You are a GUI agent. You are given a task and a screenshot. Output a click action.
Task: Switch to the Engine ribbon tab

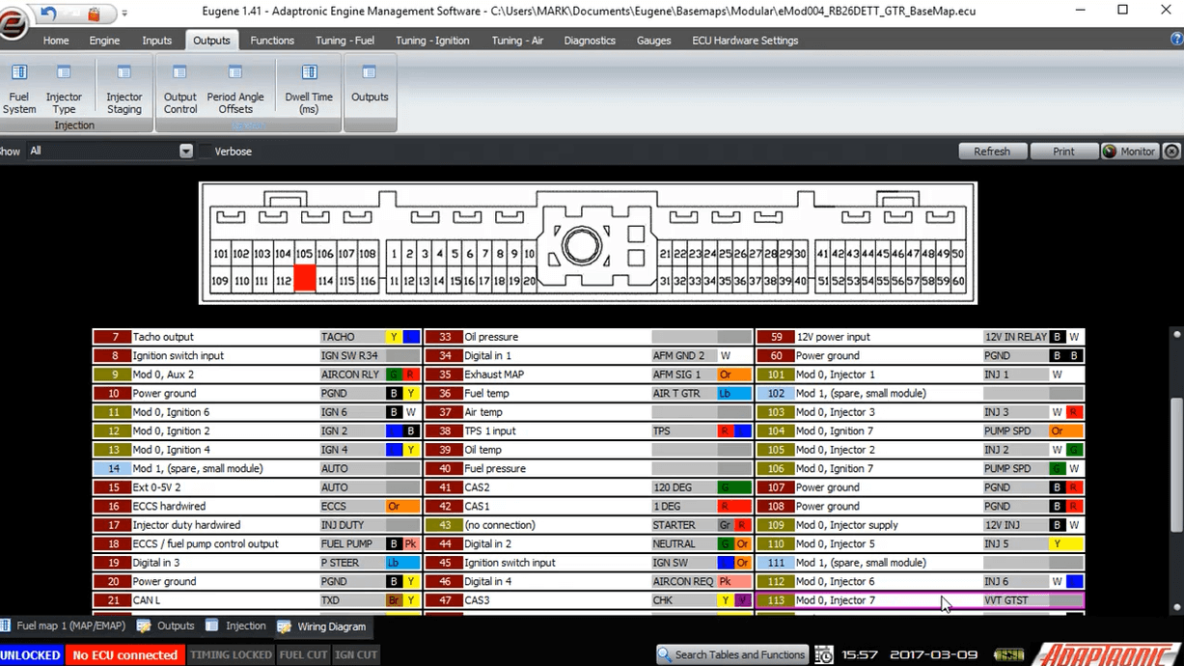pos(104,41)
